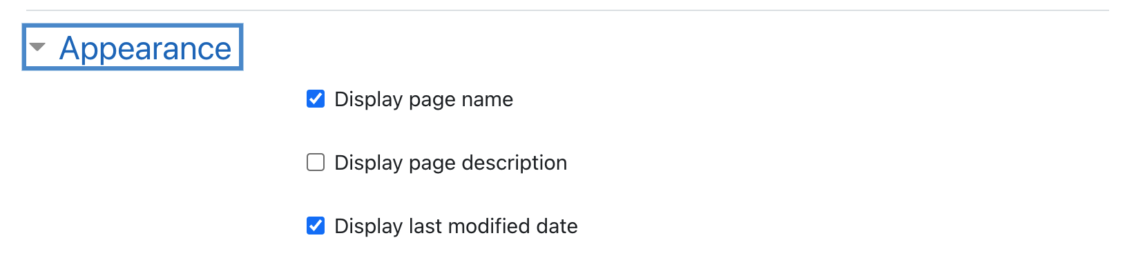Hide Appearance settings via the heading
This screenshot has height=269, width=1134.
(145, 48)
